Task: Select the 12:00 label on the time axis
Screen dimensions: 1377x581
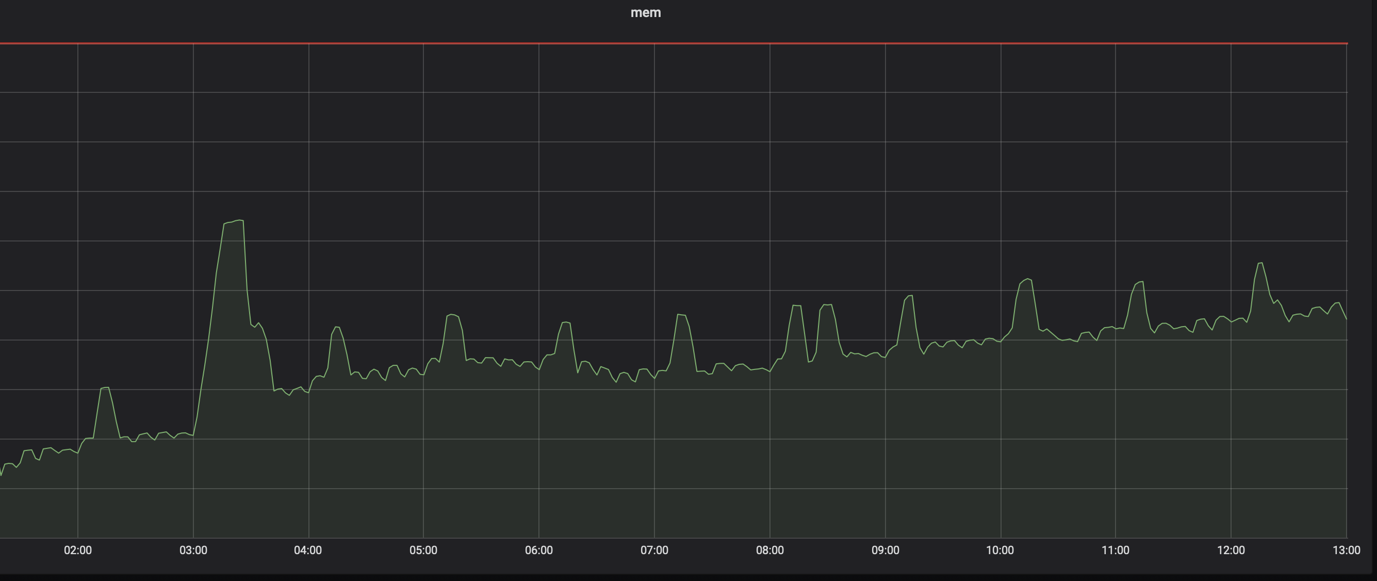Action: pos(1231,550)
